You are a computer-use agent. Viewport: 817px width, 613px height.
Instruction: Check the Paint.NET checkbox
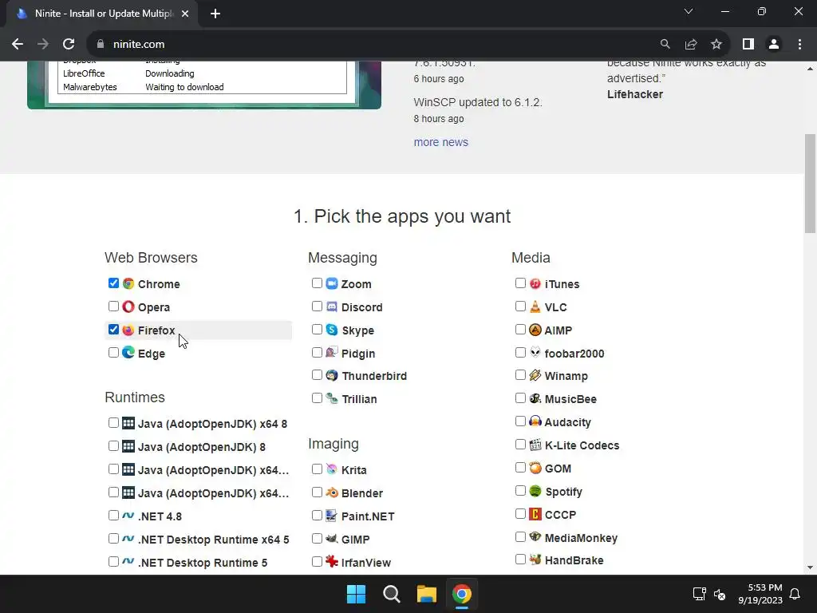click(317, 515)
